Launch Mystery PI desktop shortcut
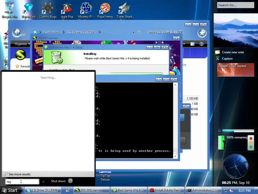The width and height of the screenshot is (258, 194). click(x=86, y=11)
